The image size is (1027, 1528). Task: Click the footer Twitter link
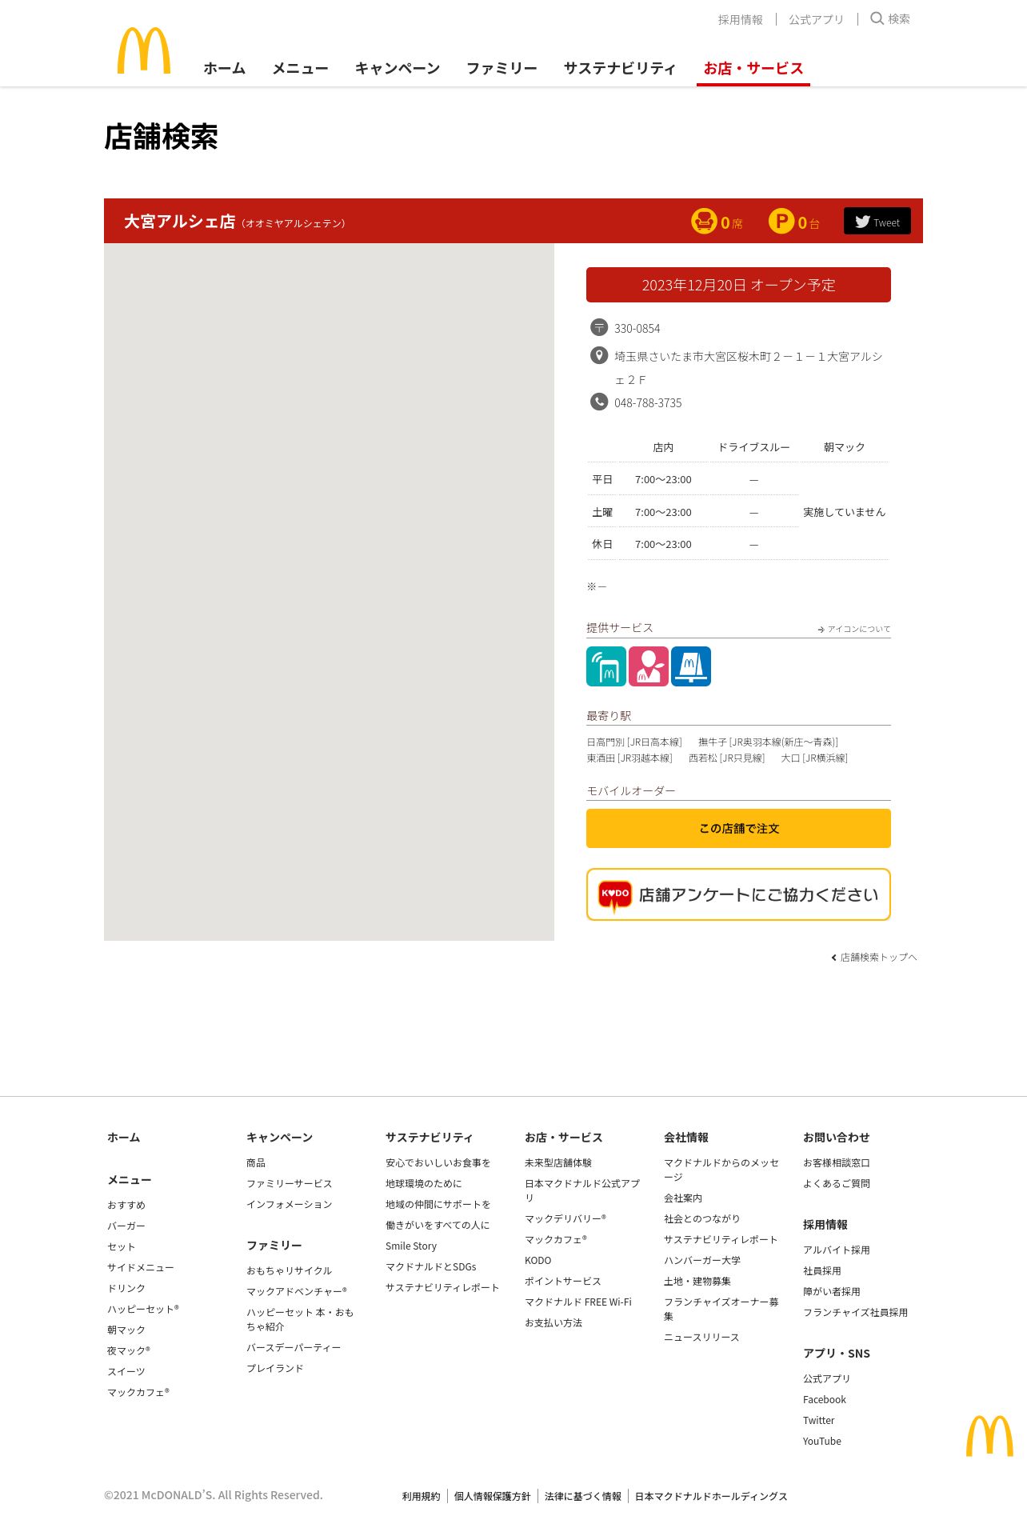pyautogui.click(x=819, y=1420)
